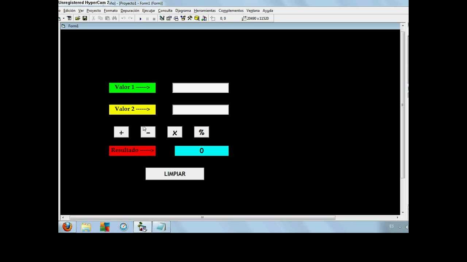Open the Diagrama menu
Screen dimensions: 467x262
click(x=183, y=11)
